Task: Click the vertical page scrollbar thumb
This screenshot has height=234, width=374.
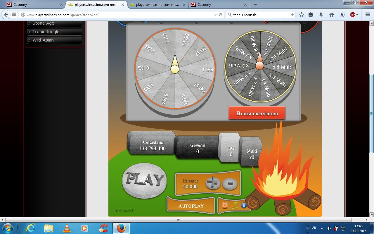Action: coord(371,113)
